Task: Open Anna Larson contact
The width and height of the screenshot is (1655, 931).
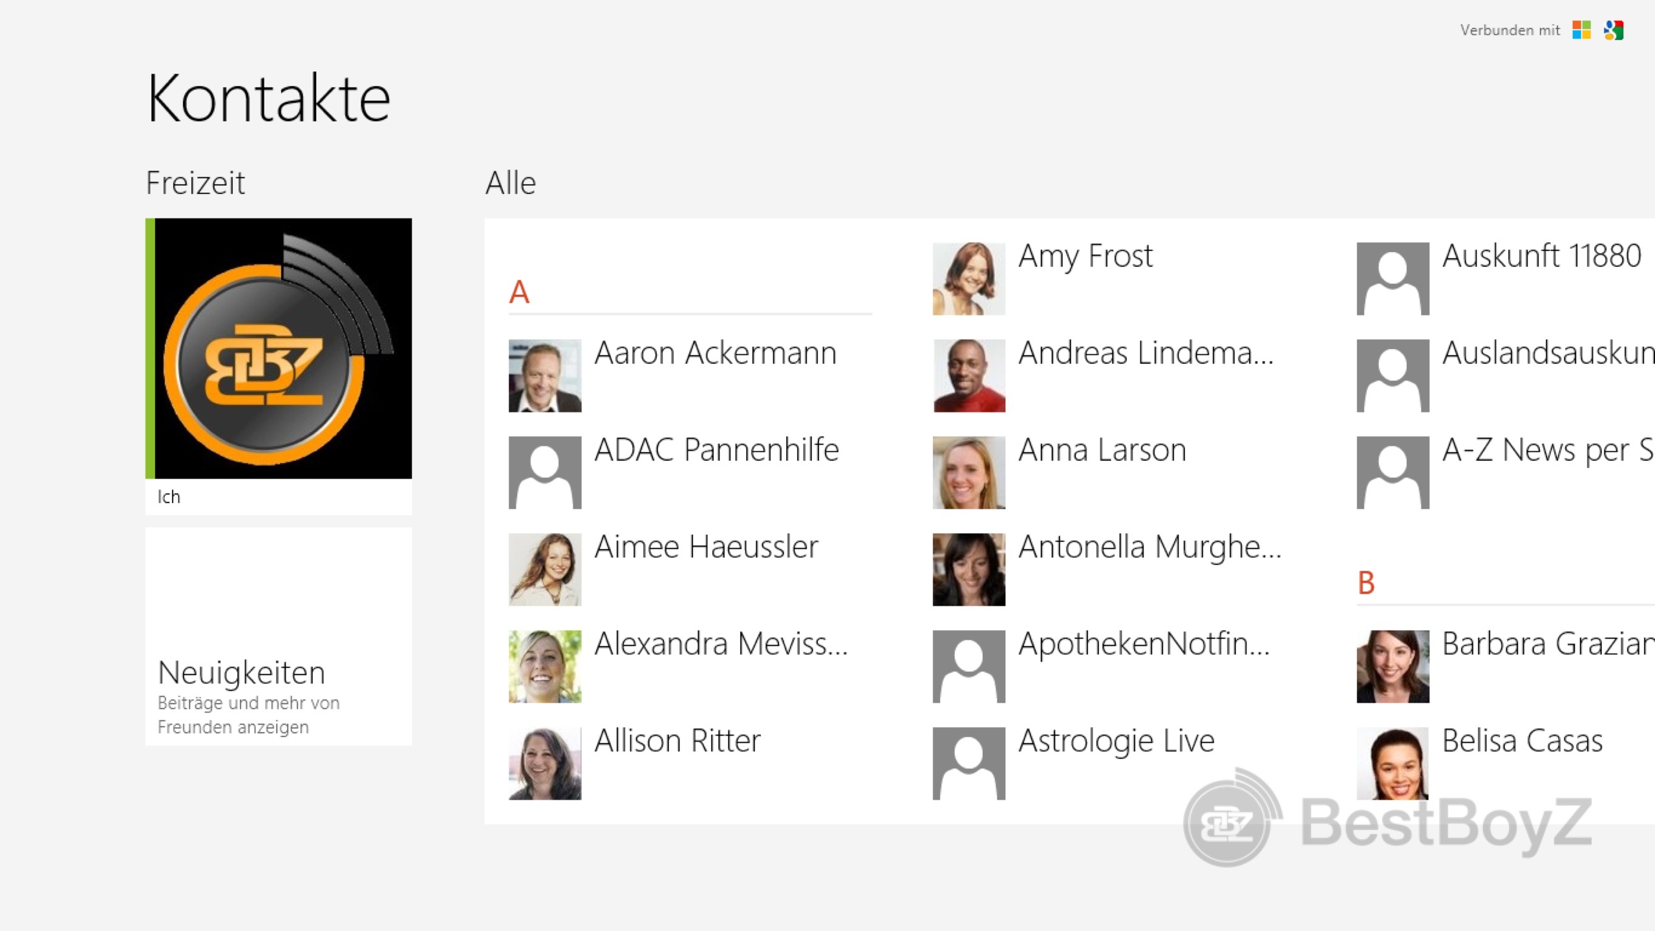Action: pos(1102,451)
